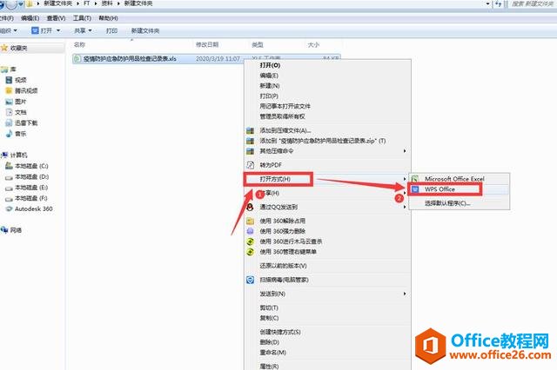
Task: Expand 其他压缩命令 submenu
Action: (404, 151)
